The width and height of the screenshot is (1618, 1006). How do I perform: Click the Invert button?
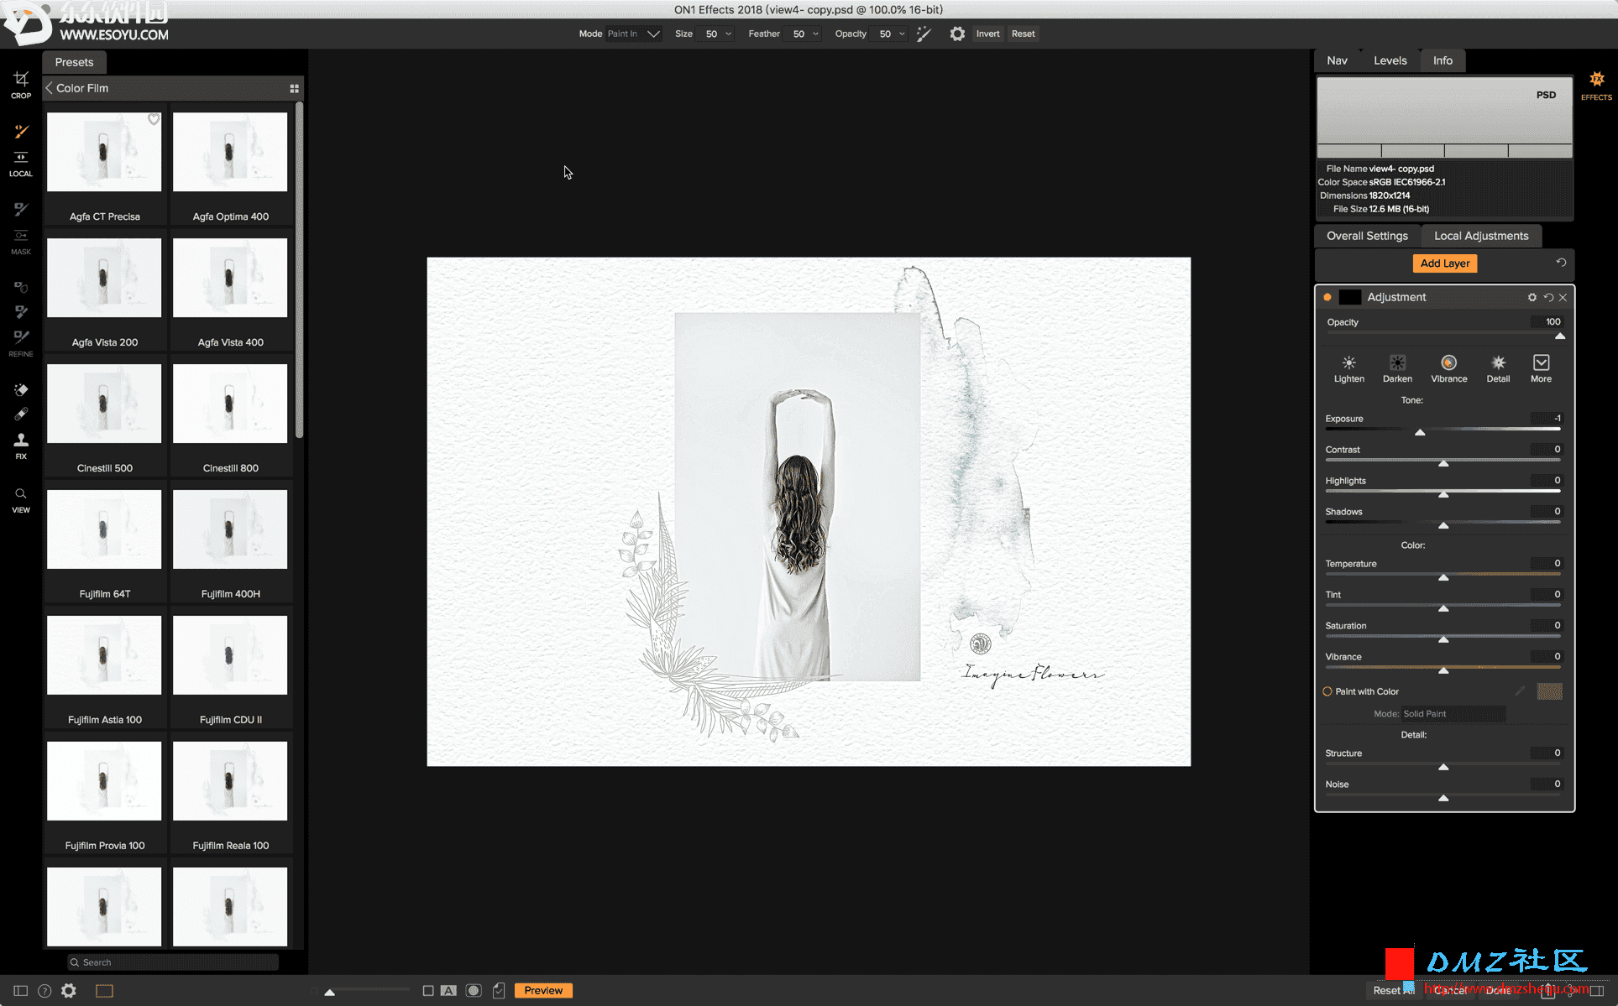987,34
